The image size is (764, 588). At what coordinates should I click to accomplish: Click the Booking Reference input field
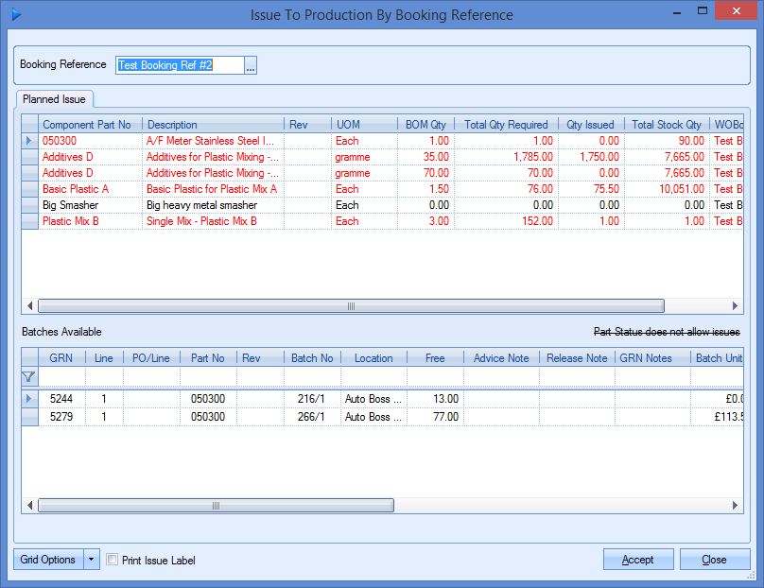point(180,65)
